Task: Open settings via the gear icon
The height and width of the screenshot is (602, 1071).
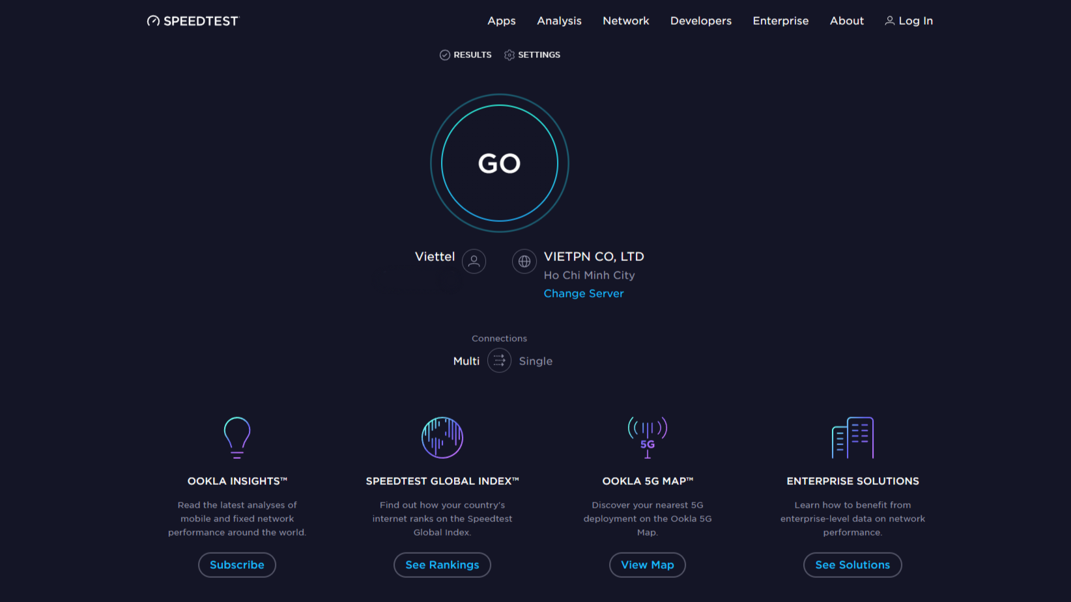Action: tap(509, 55)
